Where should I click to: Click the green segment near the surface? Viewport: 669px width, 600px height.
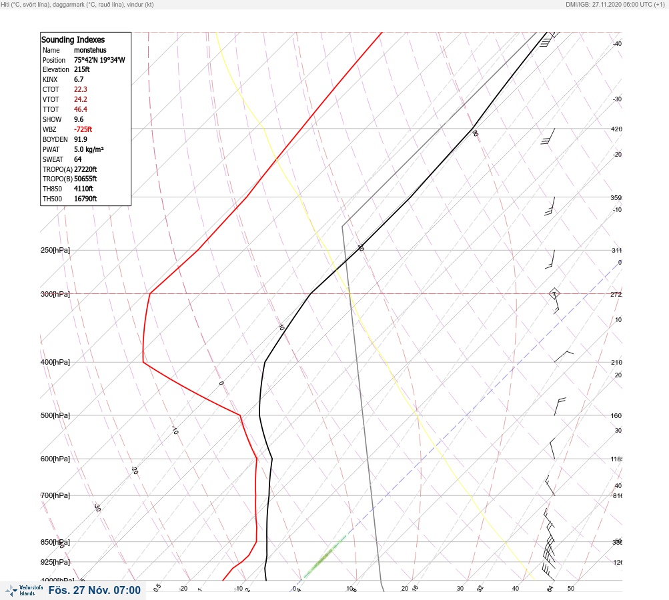325,555
